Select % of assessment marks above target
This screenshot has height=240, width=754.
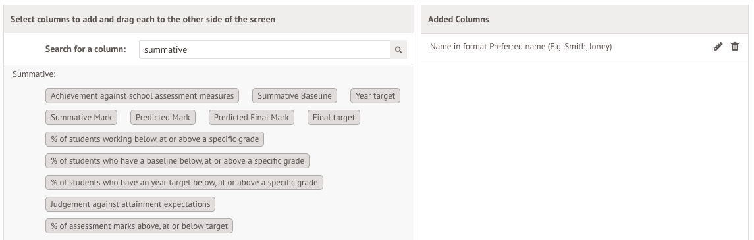pyautogui.click(x=140, y=226)
